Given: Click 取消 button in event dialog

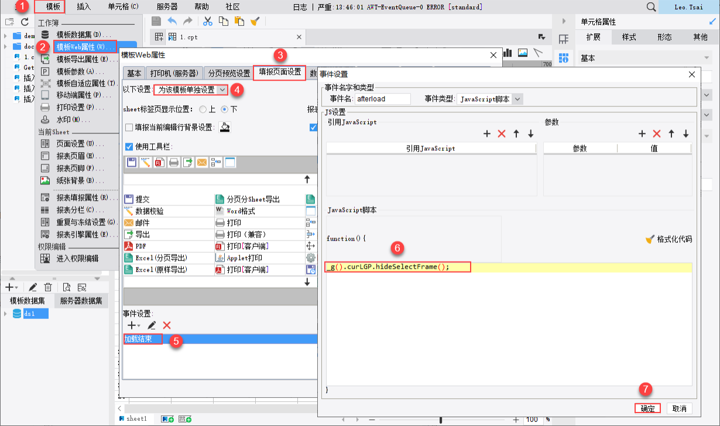Looking at the screenshot, I should pos(679,408).
